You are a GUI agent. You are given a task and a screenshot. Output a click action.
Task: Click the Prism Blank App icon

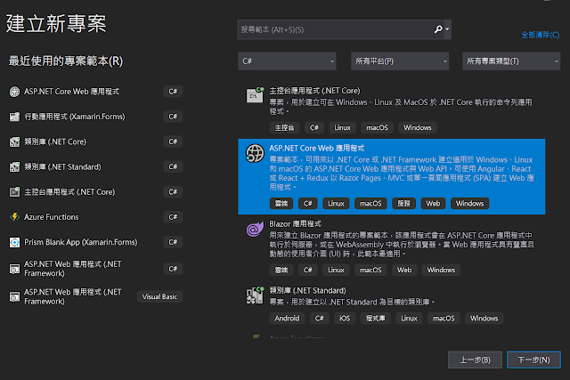point(14,242)
